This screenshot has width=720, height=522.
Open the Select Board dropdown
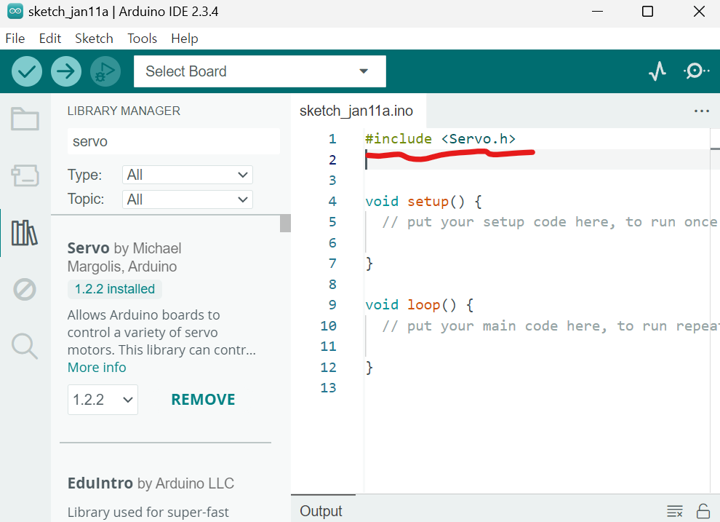tap(260, 71)
